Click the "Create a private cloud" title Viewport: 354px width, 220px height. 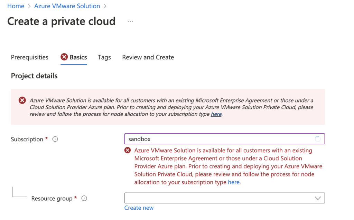[x=62, y=21]
